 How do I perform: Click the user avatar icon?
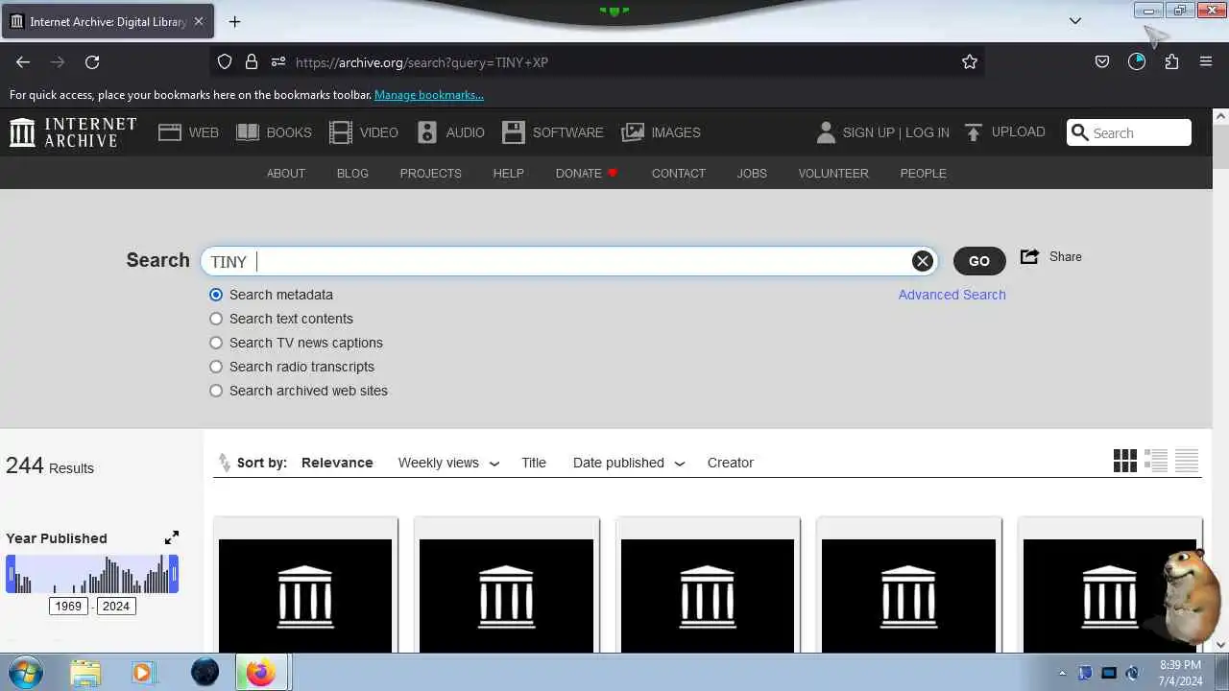coord(826,132)
